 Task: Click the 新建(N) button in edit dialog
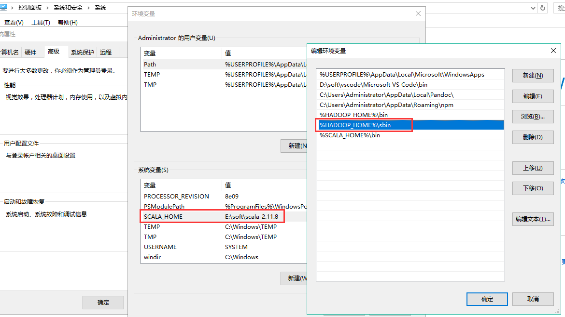point(533,76)
